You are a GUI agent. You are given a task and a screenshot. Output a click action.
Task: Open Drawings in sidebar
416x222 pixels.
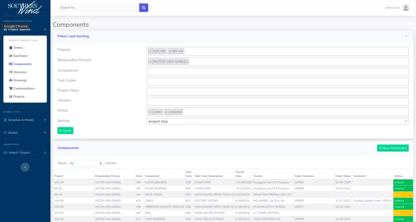[18, 80]
